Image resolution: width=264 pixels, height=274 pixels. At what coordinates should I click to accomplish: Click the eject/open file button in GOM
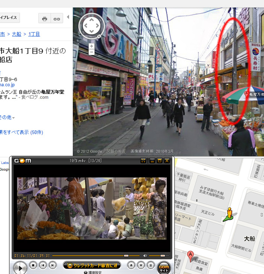131,265
